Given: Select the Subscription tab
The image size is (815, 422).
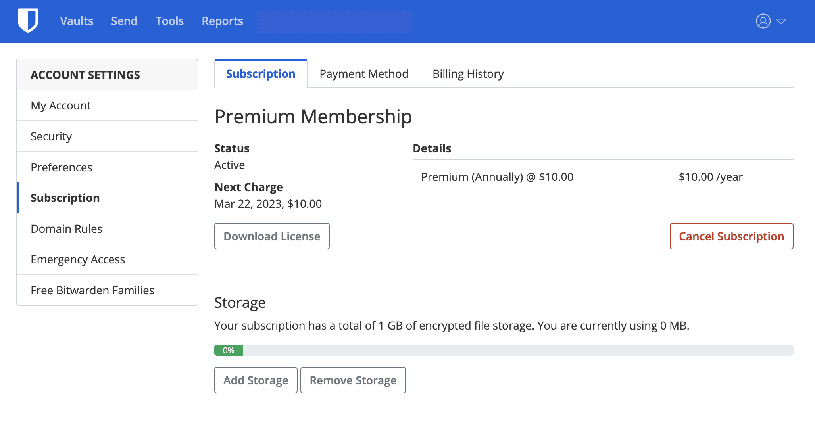Looking at the screenshot, I should [x=260, y=73].
